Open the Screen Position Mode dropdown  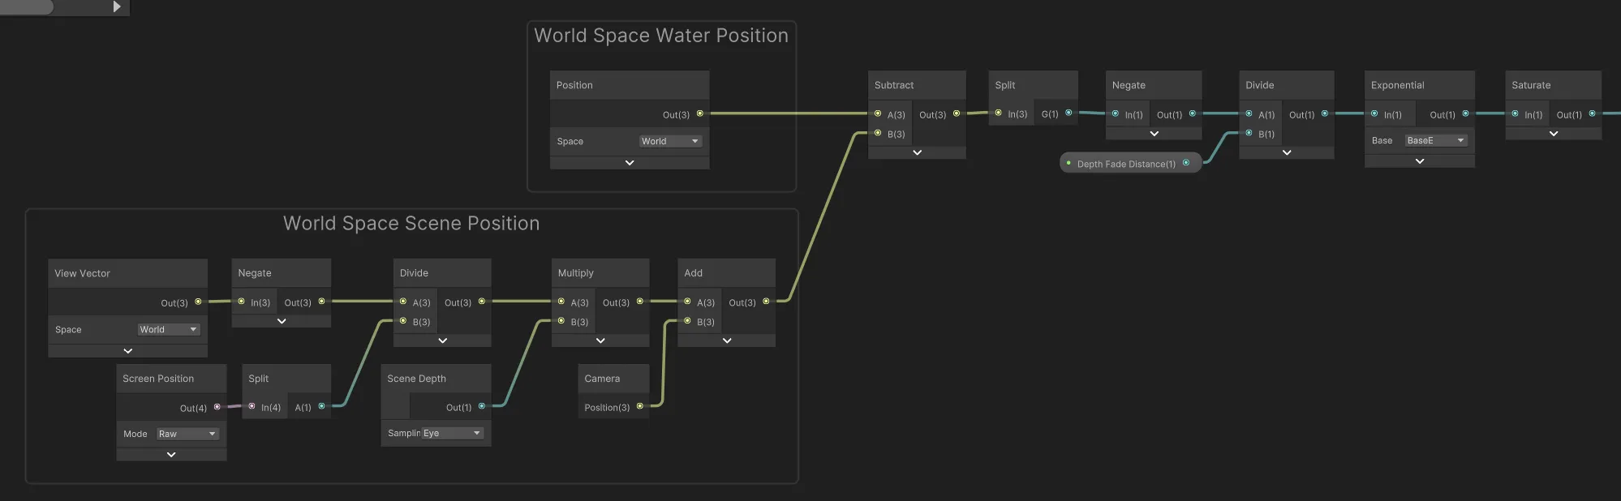pos(187,434)
